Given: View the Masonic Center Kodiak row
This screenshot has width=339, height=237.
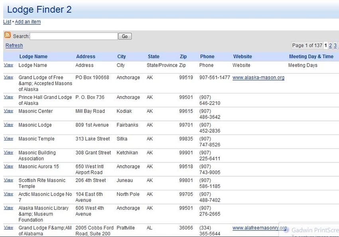Looking at the screenshot, I should pos(8,111).
